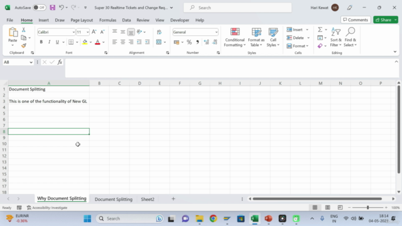Click the AutoSum sigma icon
Image resolution: width=402 pixels, height=226 pixels.
point(320,30)
